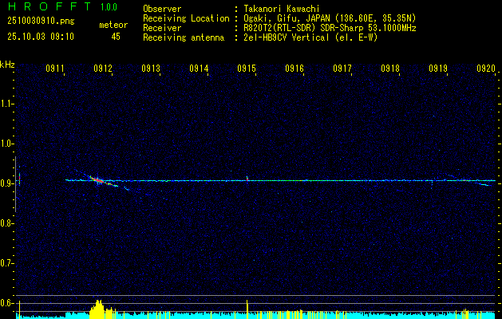Click time marker 0913
Screen dimensions: 502x319
(151, 68)
